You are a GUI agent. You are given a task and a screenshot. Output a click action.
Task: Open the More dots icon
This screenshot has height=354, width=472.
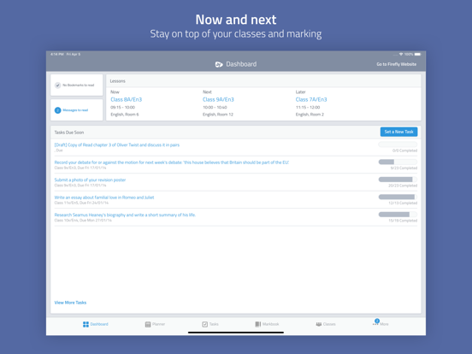click(375, 324)
